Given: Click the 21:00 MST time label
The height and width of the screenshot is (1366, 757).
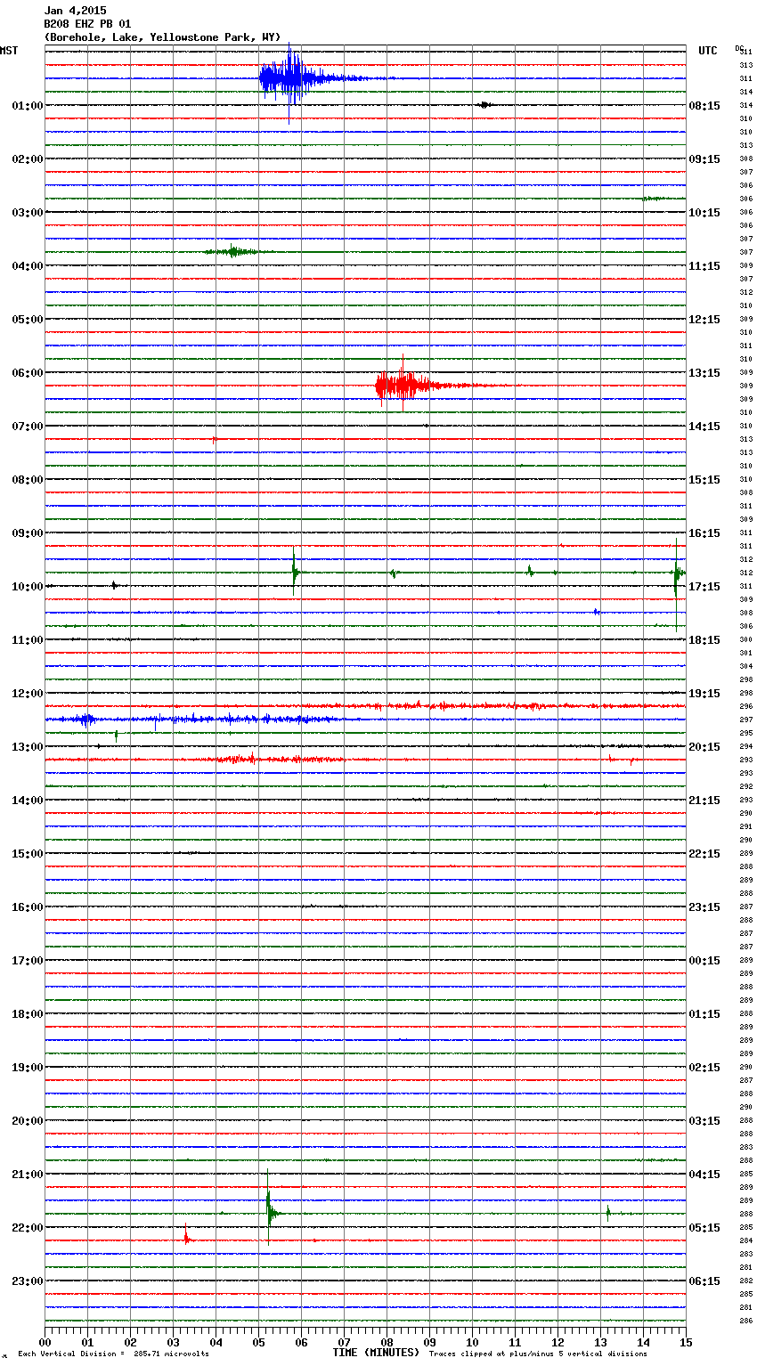Looking at the screenshot, I should coord(27,1175).
